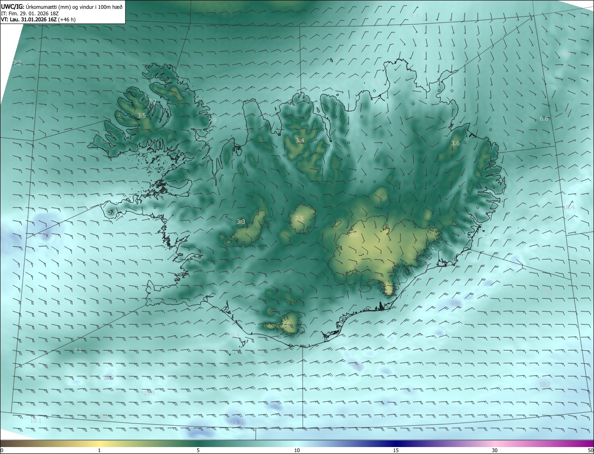The width and height of the screenshot is (594, 454).
Task: Click the 2.6 value near the south coast
Action: pyautogui.click(x=286, y=325)
